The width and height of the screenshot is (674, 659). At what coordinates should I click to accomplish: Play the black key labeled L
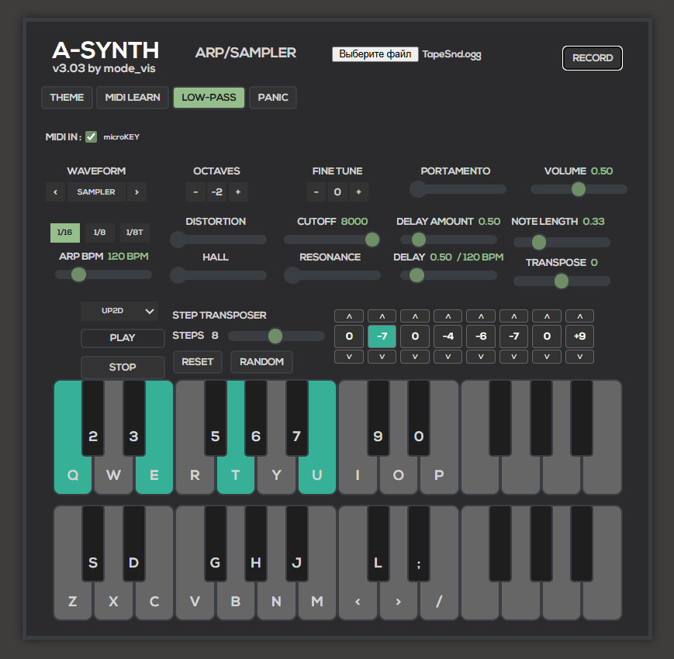pos(378,543)
